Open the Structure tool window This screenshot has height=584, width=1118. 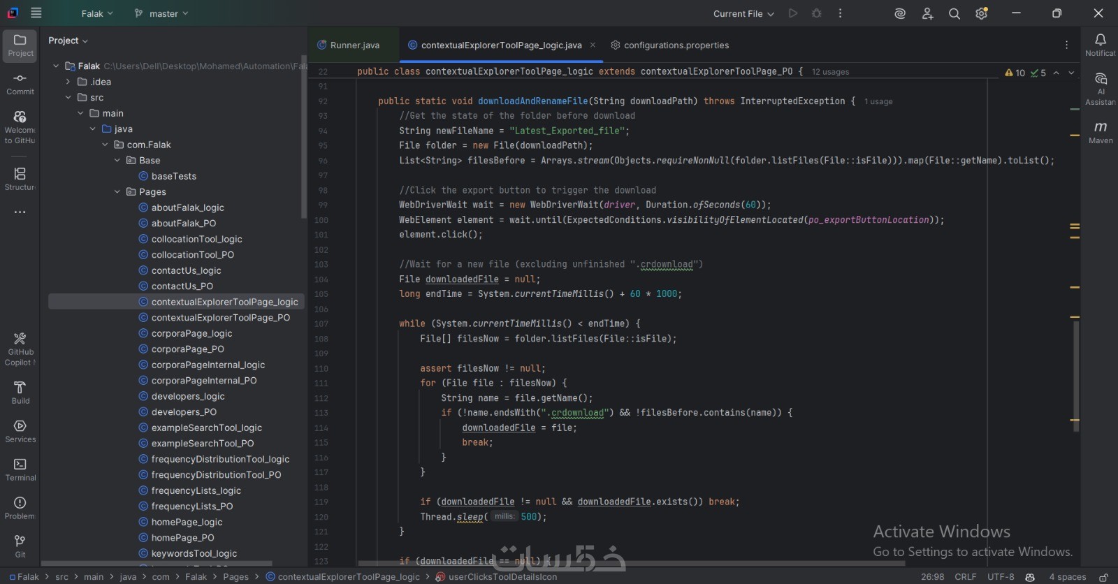click(x=20, y=179)
